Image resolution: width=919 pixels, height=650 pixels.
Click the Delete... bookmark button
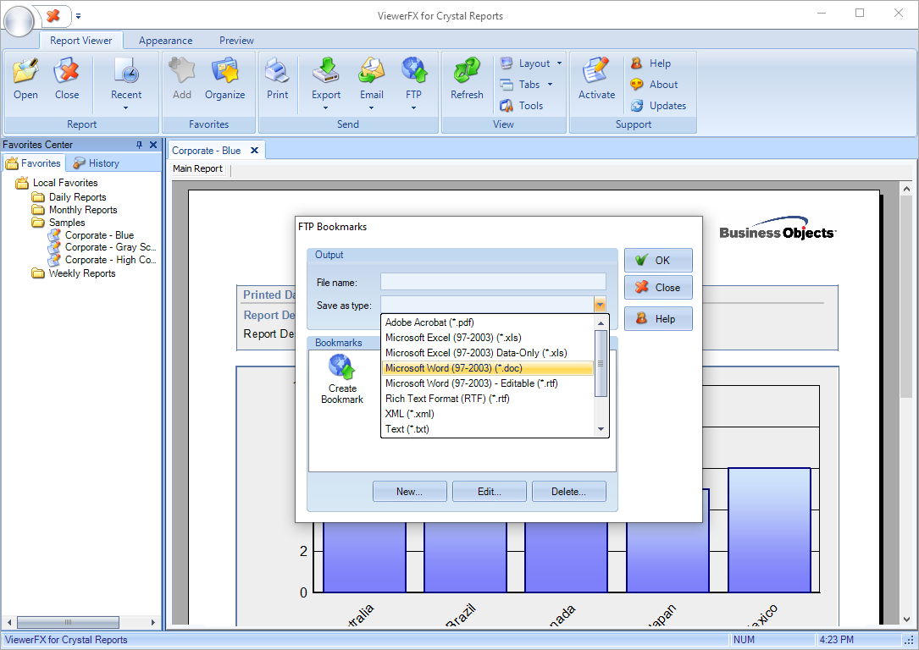pyautogui.click(x=568, y=491)
